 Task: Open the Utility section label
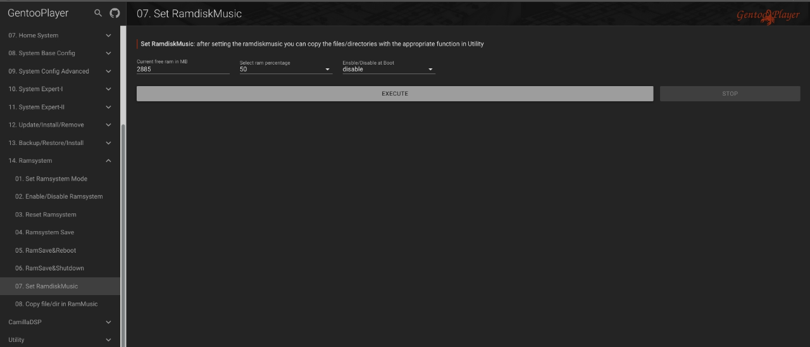point(16,340)
